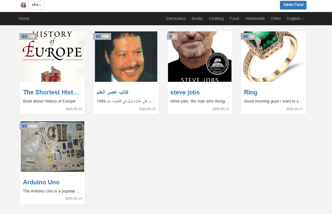Click the date on the Ring card
The height and width of the screenshot is (214, 332).
click(x=294, y=109)
